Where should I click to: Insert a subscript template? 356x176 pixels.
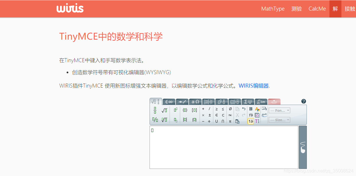tap(176, 120)
